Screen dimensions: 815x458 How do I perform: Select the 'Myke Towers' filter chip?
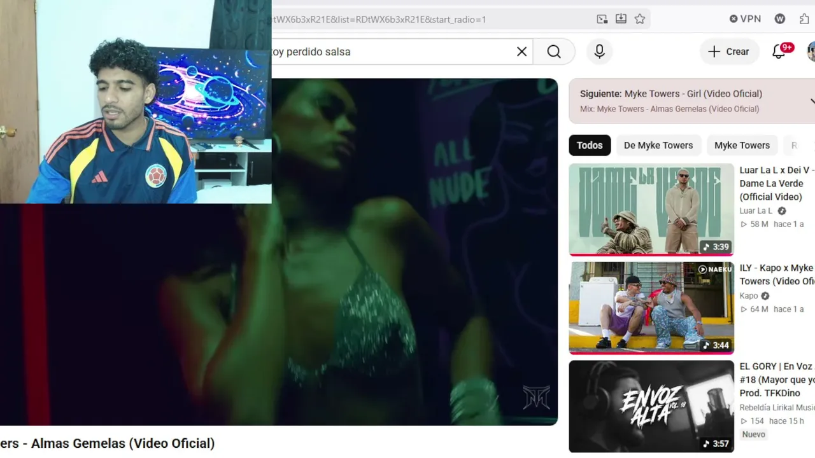pos(742,145)
